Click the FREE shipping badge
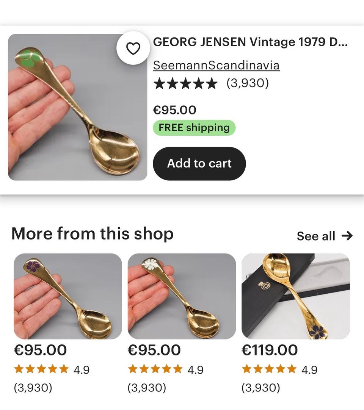This screenshot has width=364, height=410. (x=194, y=128)
